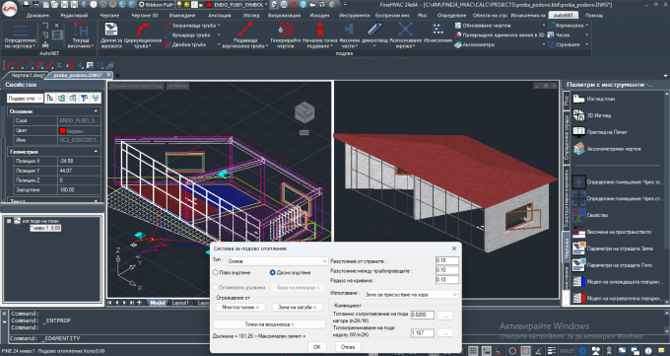The width and height of the screenshot is (670, 356).
Task: Choose the Starting supply point tool
Action: pos(319,36)
